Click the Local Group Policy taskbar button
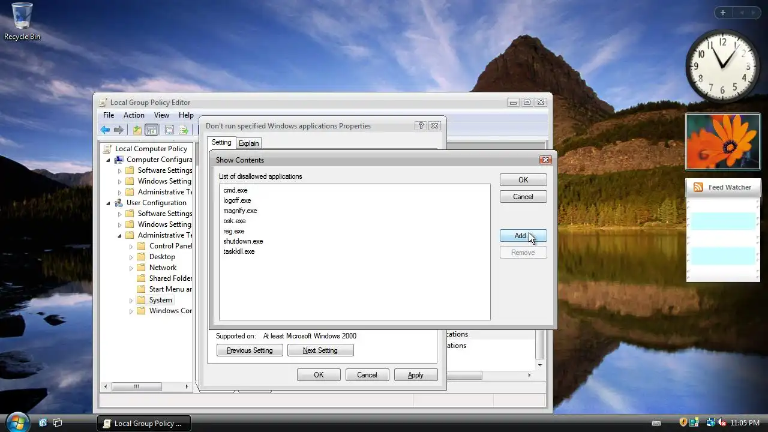The width and height of the screenshot is (768, 432). pyautogui.click(x=144, y=423)
